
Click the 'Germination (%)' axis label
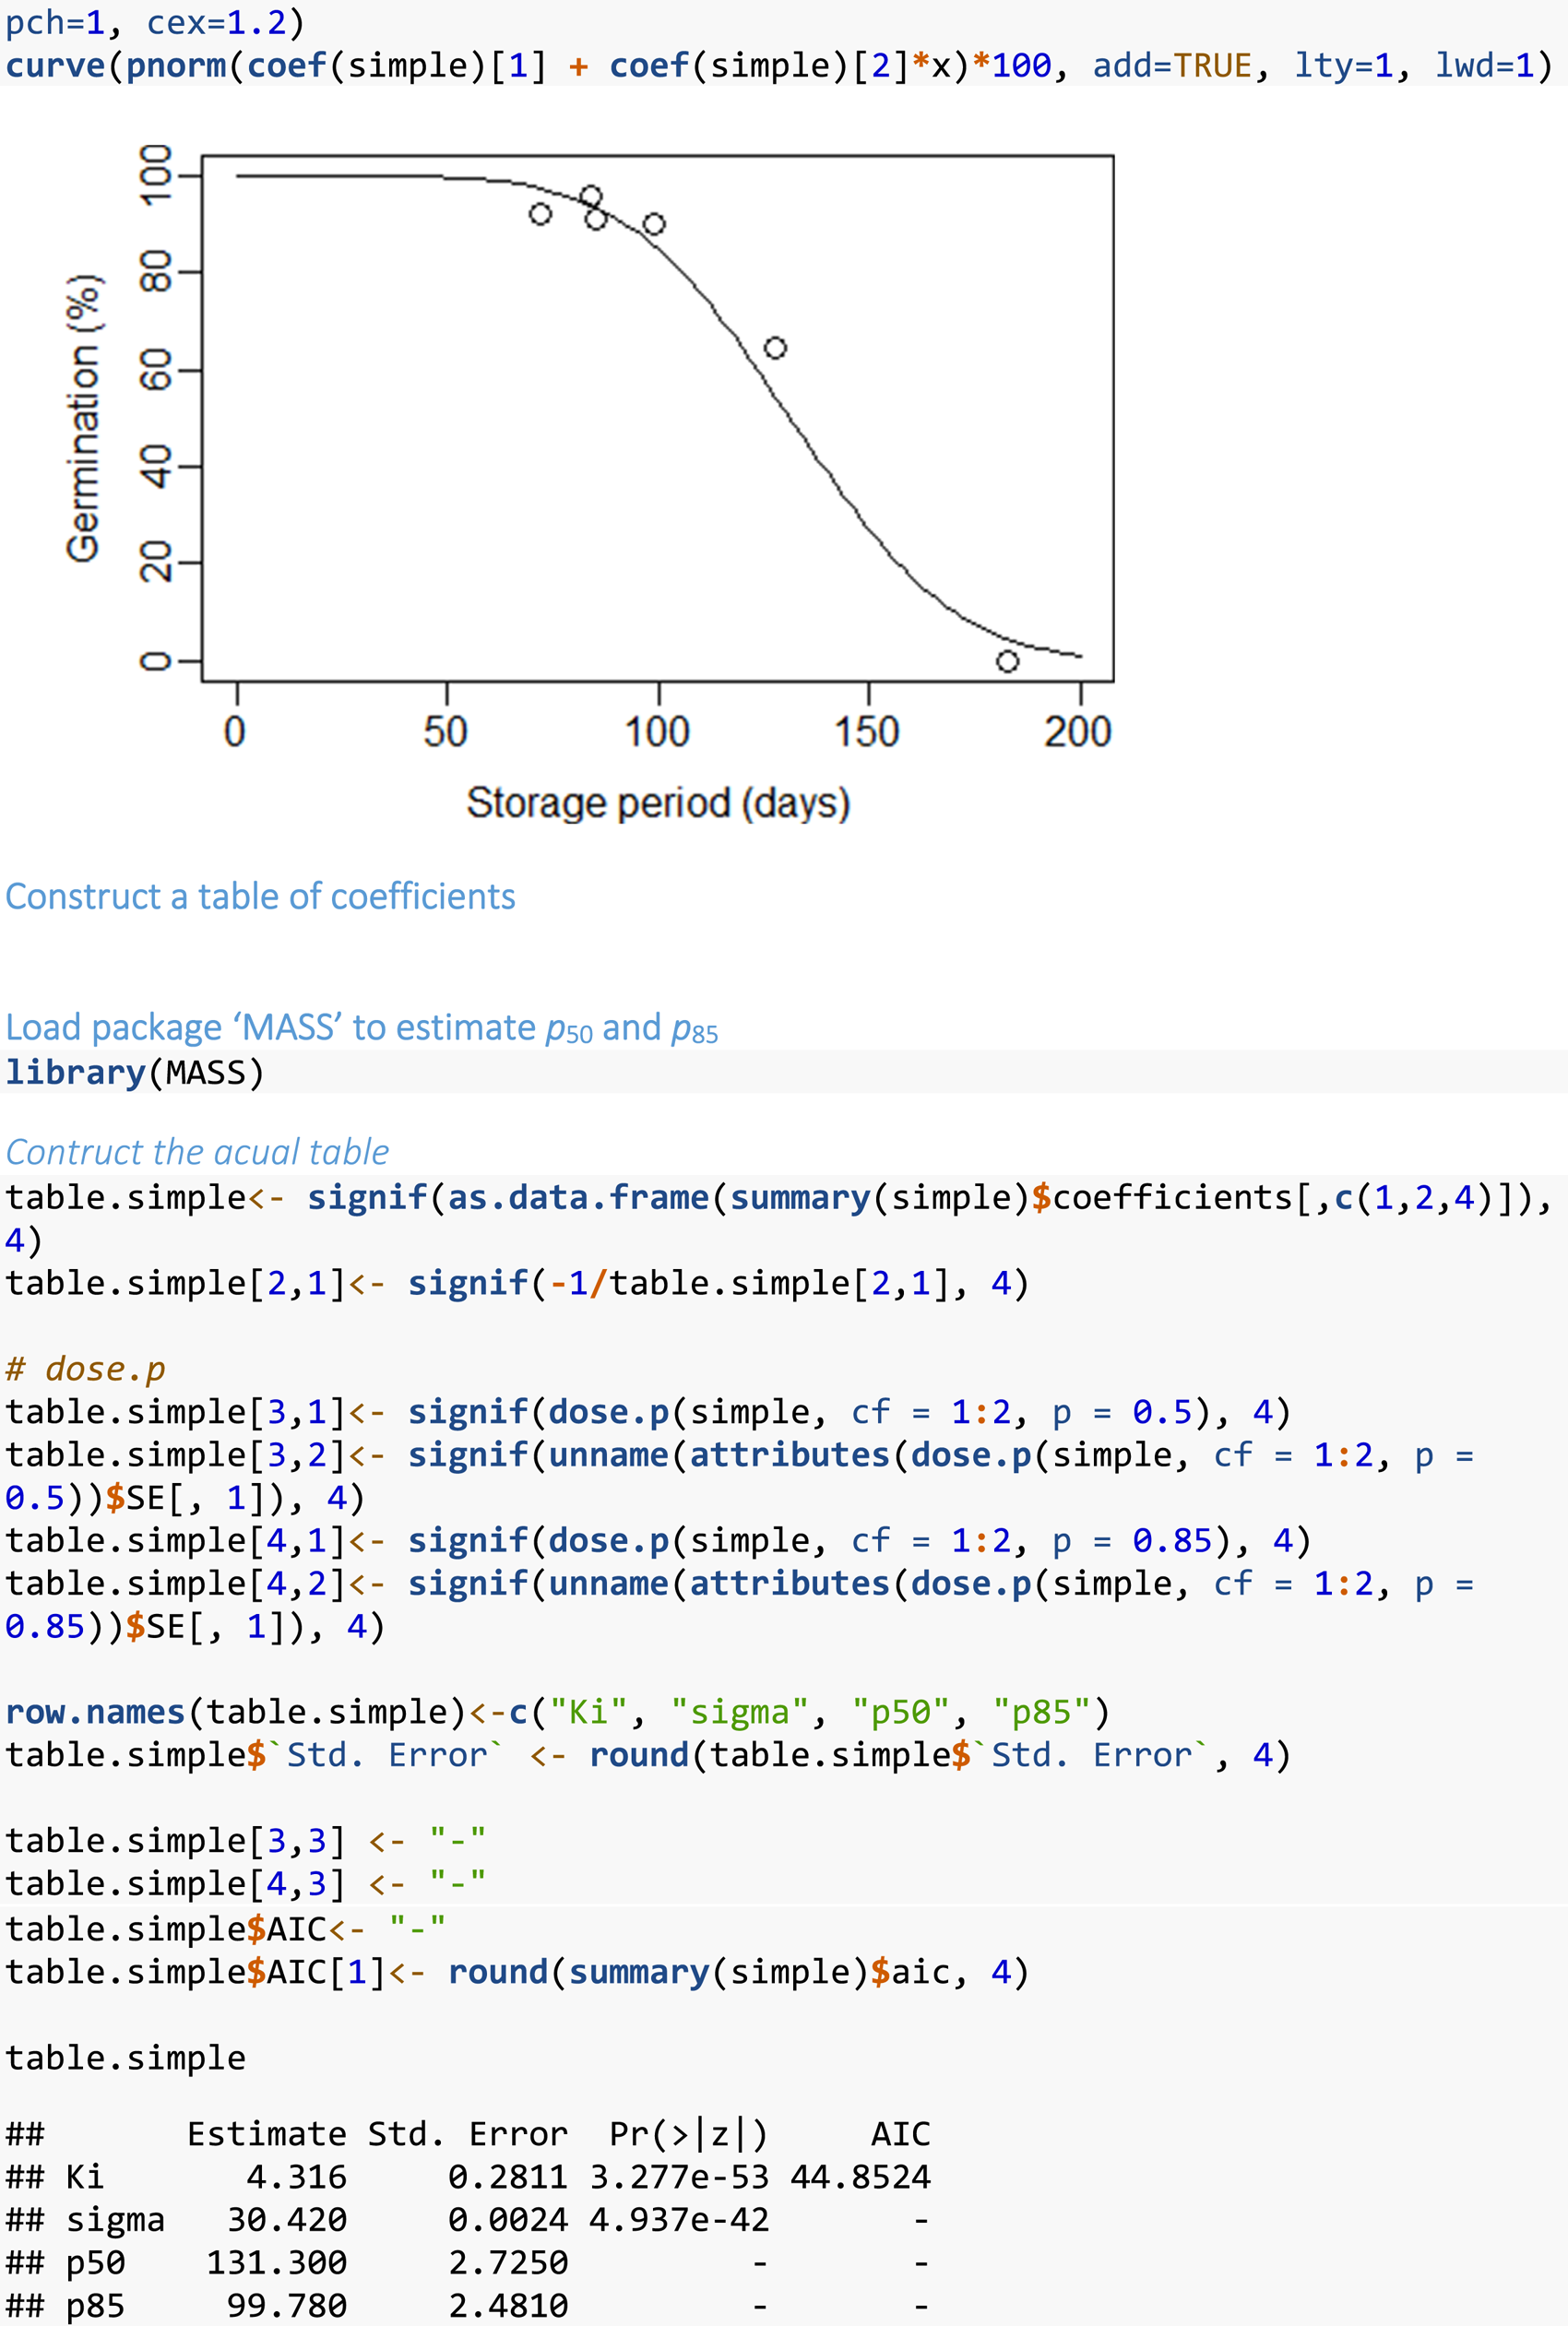coord(83,418)
